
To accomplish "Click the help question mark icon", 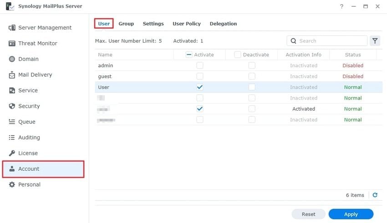I will tap(342, 6).
